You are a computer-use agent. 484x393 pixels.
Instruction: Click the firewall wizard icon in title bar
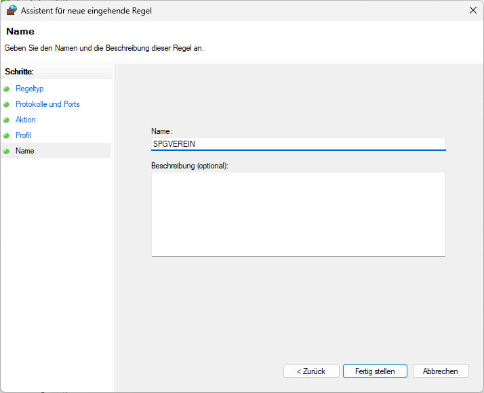pyautogui.click(x=12, y=10)
